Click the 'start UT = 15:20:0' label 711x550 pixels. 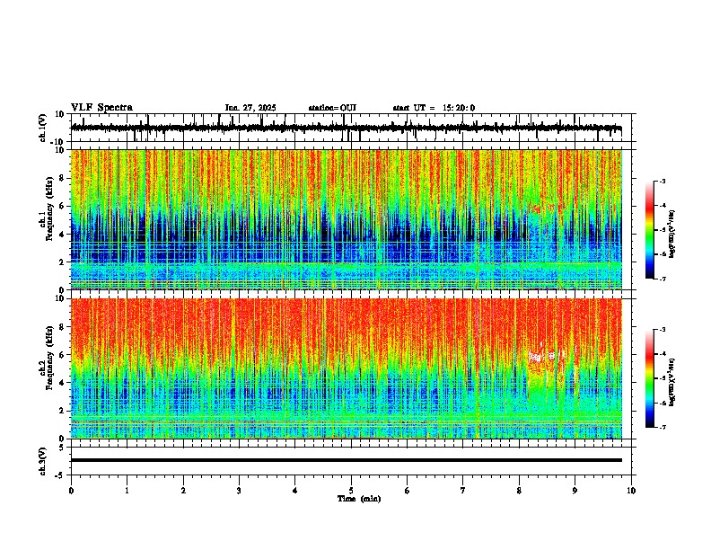coord(434,108)
